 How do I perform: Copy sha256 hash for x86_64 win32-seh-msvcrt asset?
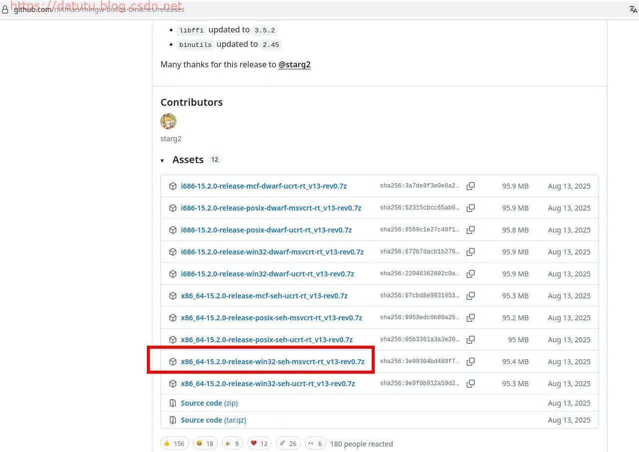470,362
